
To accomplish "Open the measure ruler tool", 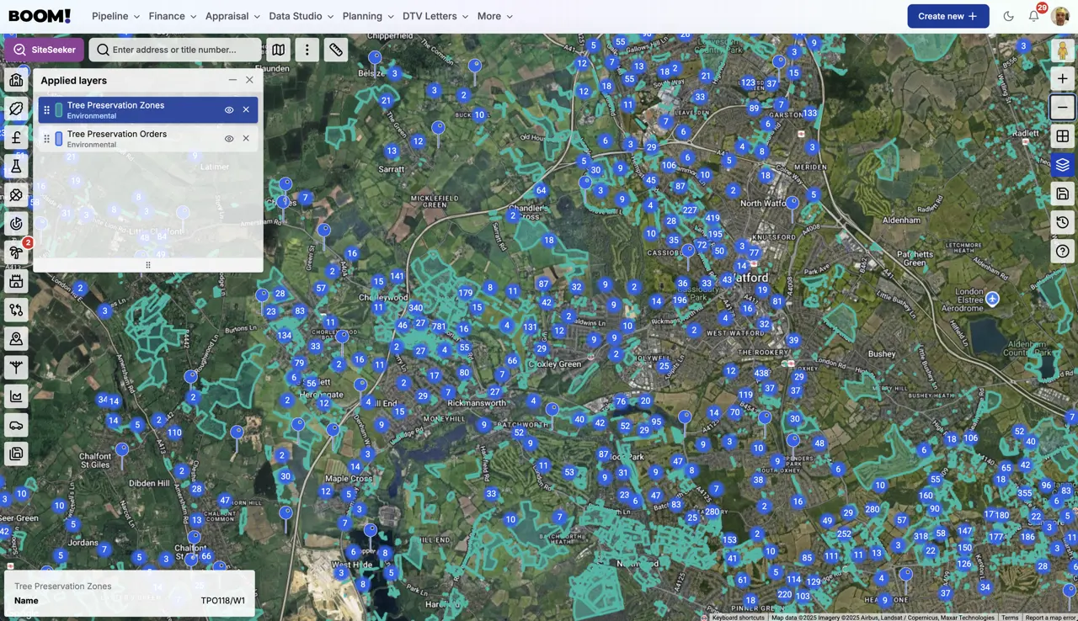I will tap(335, 50).
